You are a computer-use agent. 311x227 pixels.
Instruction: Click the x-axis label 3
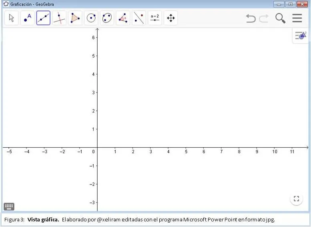point(151,152)
